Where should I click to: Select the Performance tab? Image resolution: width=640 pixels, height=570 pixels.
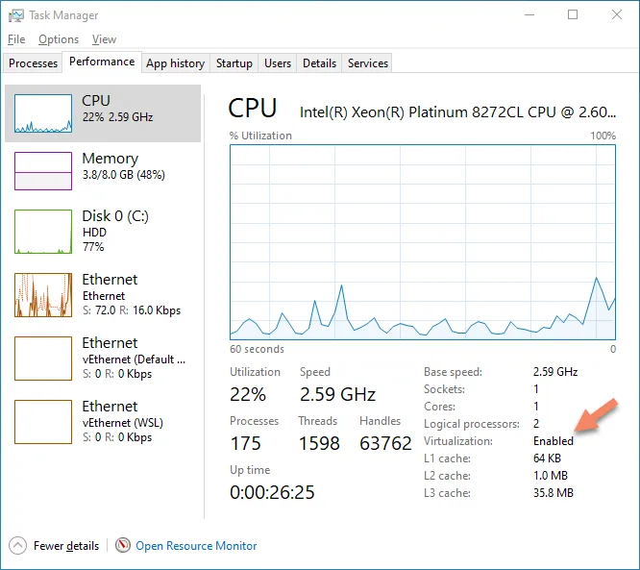coord(102,62)
